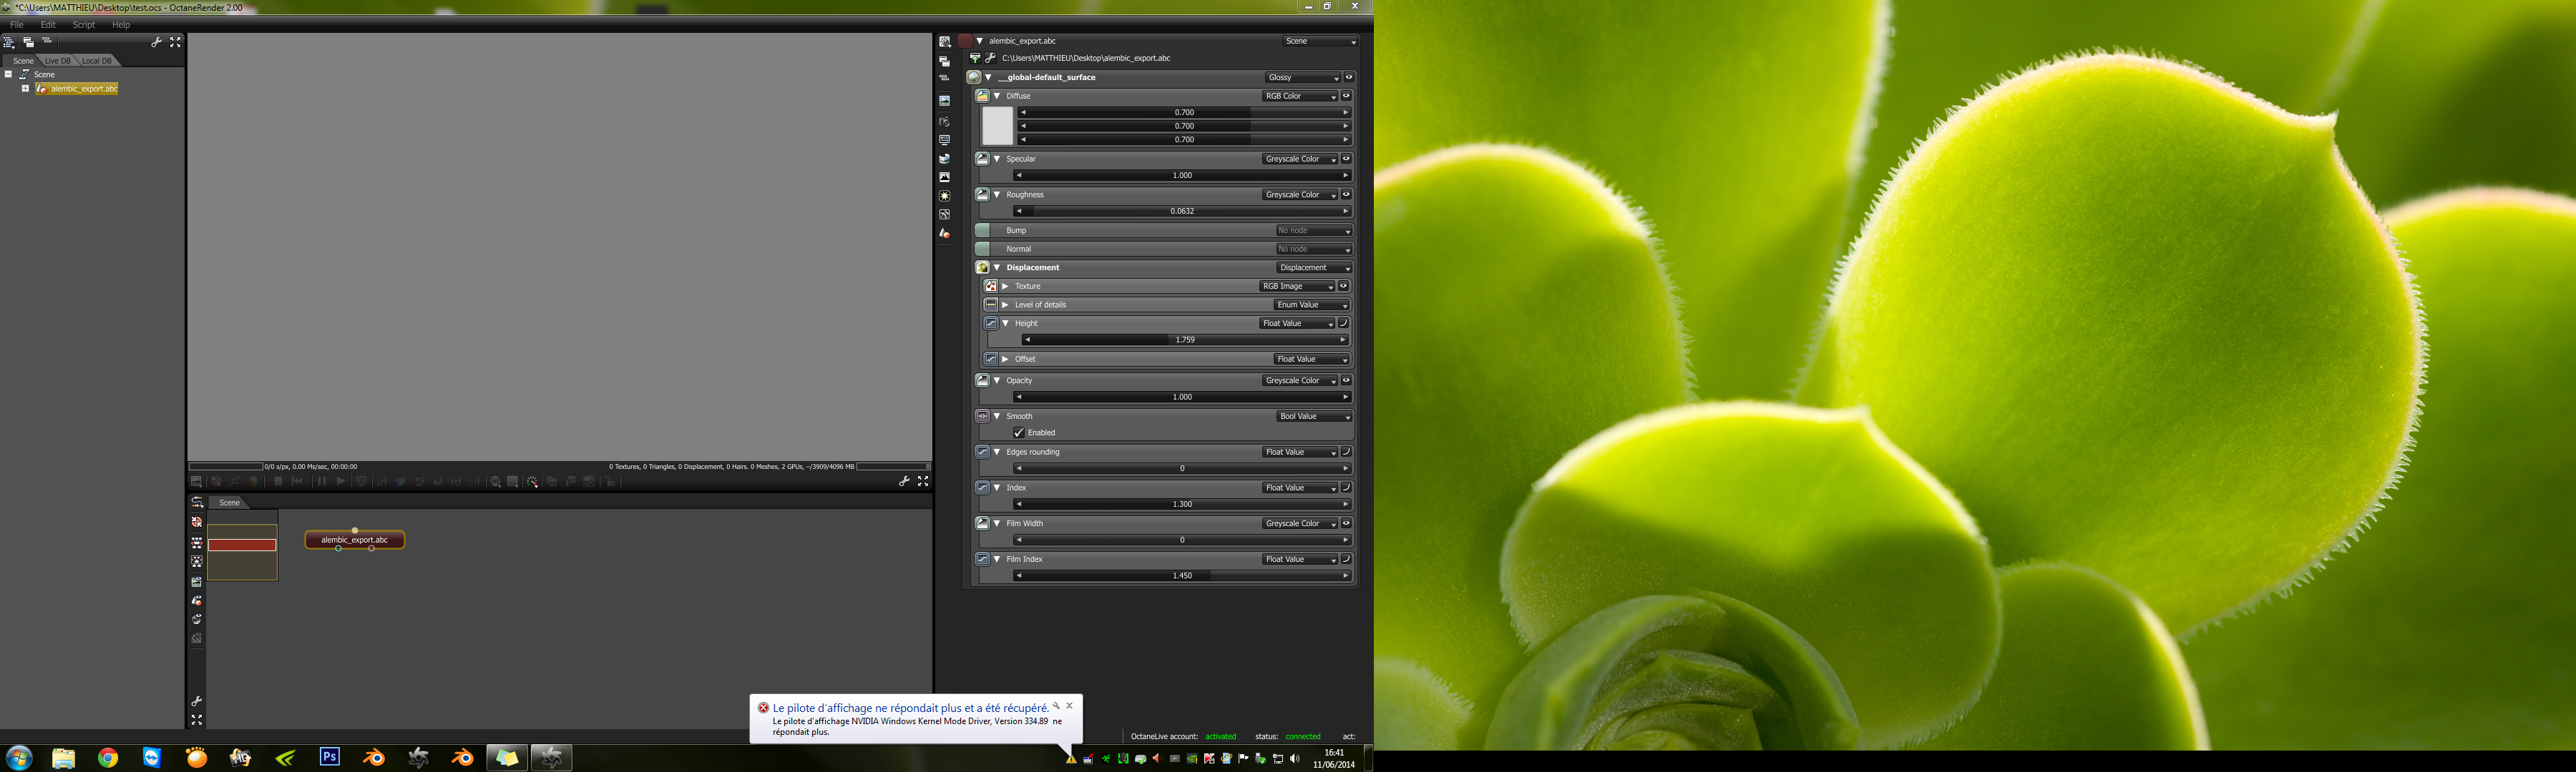The width and height of the screenshot is (2576, 772).
Task: Open the Script menu
Action: 84,25
